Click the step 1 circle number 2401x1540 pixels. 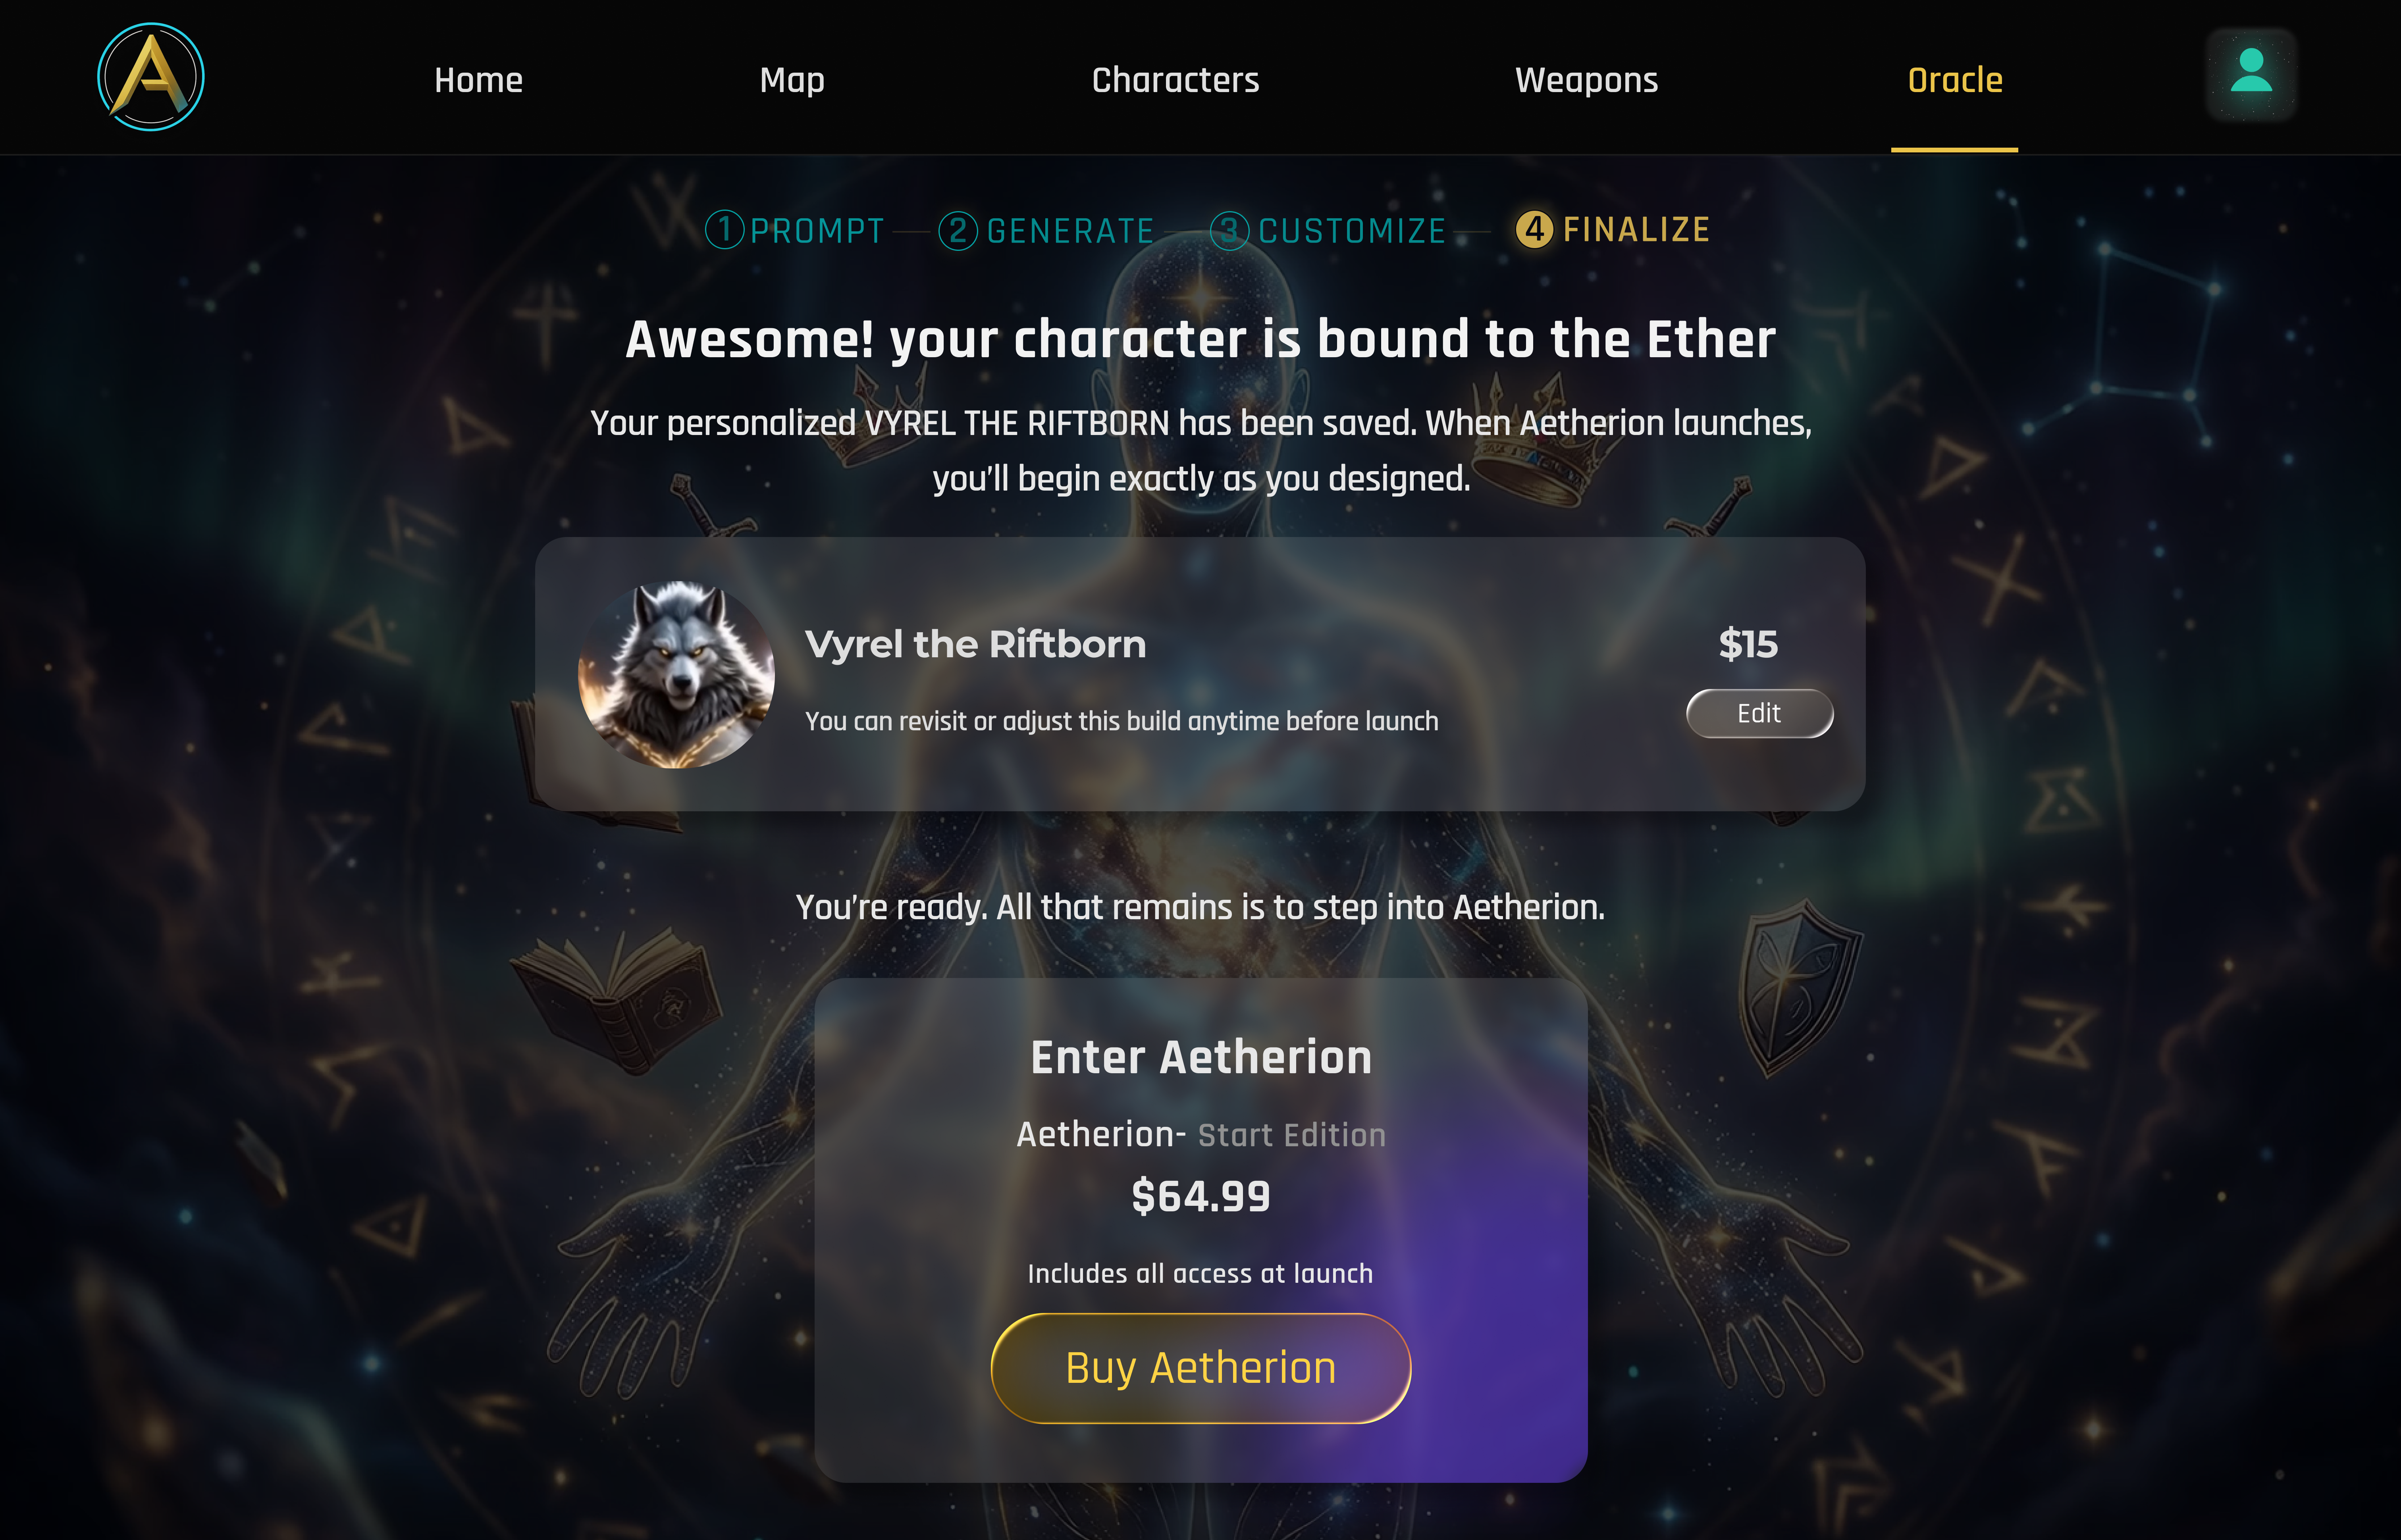pyautogui.click(x=725, y=230)
